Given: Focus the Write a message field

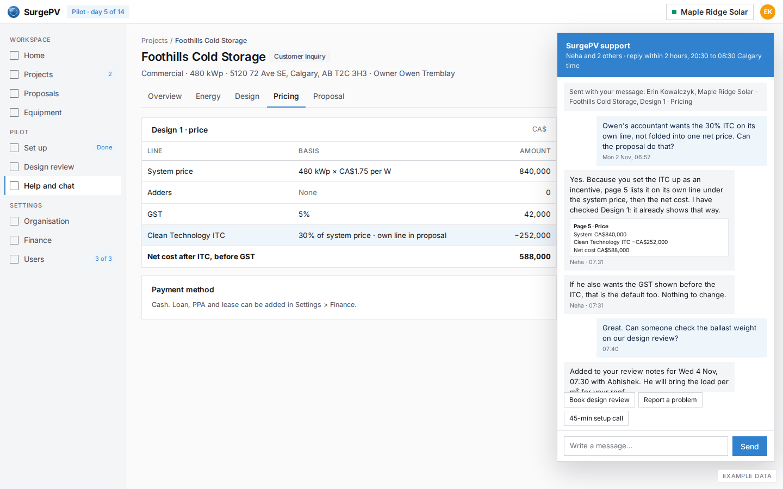Looking at the screenshot, I should 645,446.
